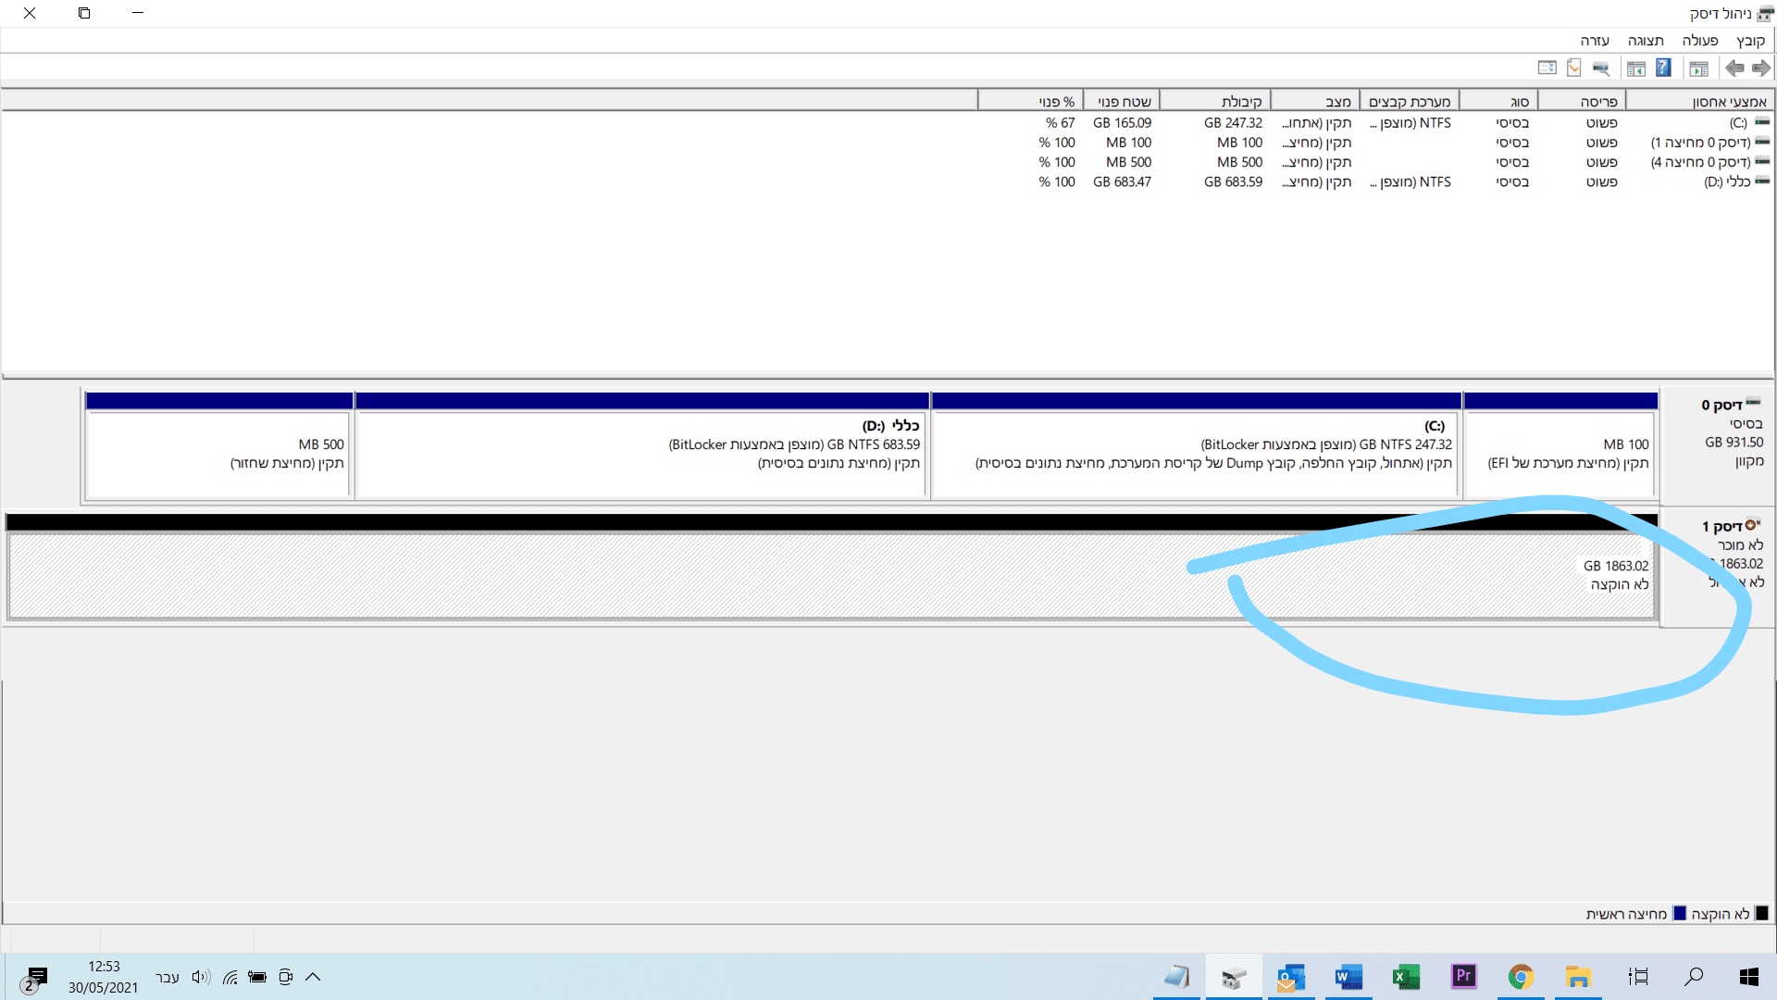1777x1000 pixels.
Task: Click the Rescan disks magnifier toolbar icon
Action: click(x=1601, y=68)
